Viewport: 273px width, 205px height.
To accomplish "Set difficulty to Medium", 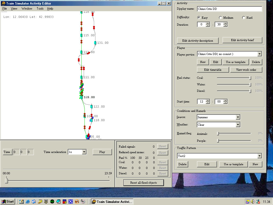I will click(220, 18).
